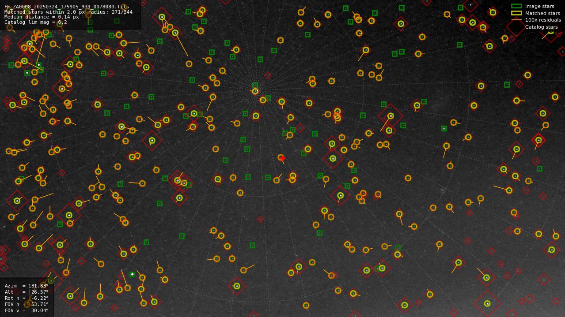Select the '100x residuals' legend label

(543, 20)
